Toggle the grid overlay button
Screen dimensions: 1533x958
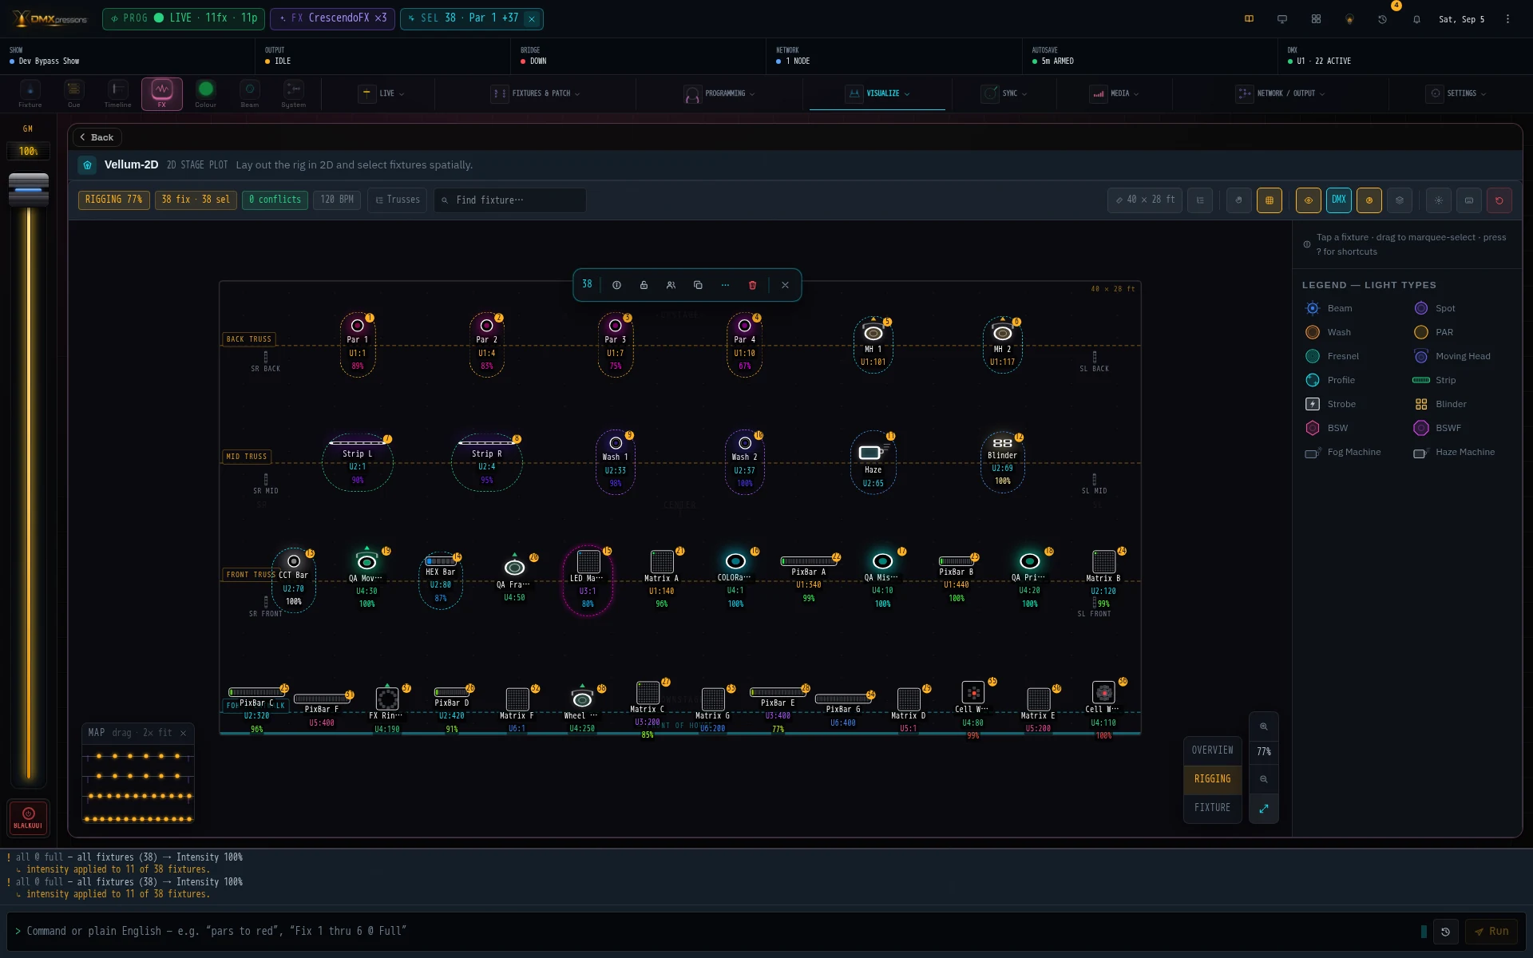coord(1270,200)
